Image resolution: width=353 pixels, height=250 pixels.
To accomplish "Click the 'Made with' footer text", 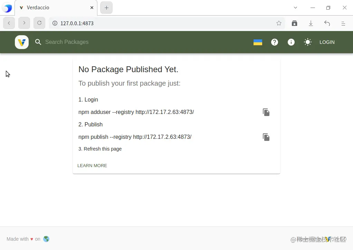I will click(x=18, y=239).
